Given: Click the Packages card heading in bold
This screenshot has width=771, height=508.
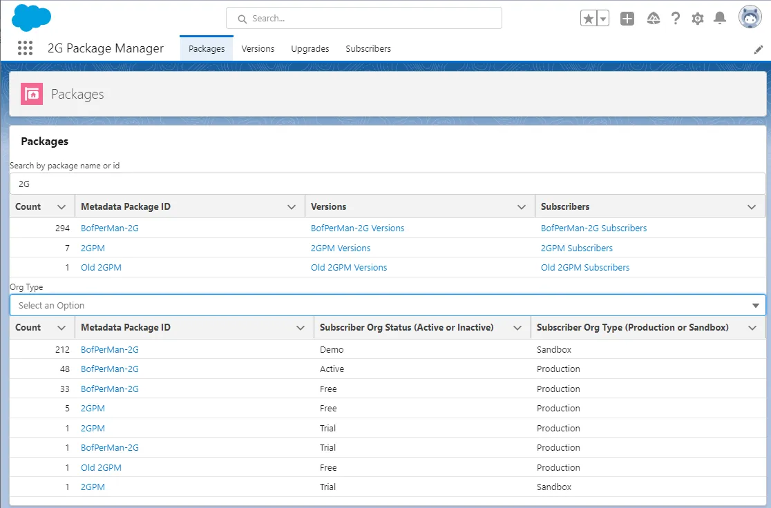Looking at the screenshot, I should point(45,141).
